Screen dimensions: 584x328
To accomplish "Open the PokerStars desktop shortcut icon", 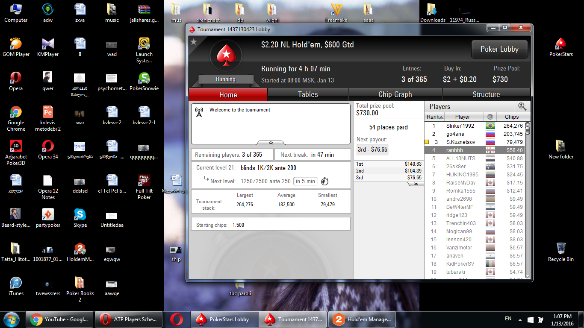I will (560, 47).
